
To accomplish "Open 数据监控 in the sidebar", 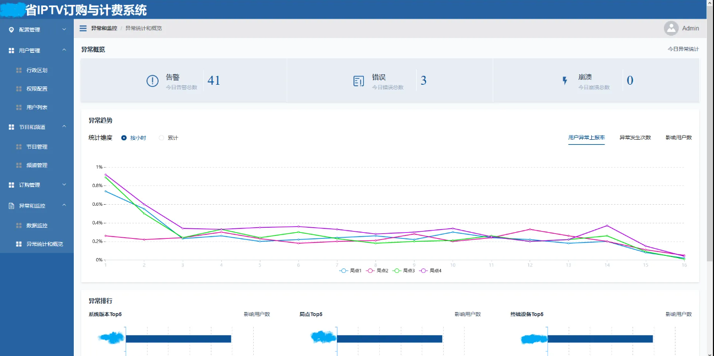I will [x=37, y=226].
